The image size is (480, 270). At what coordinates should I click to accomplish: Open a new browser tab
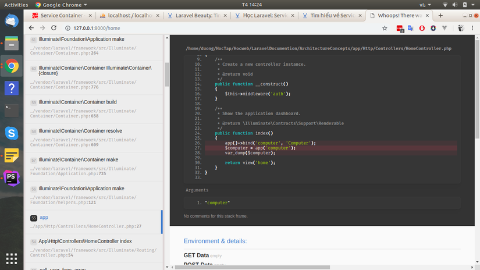tap(440, 15)
